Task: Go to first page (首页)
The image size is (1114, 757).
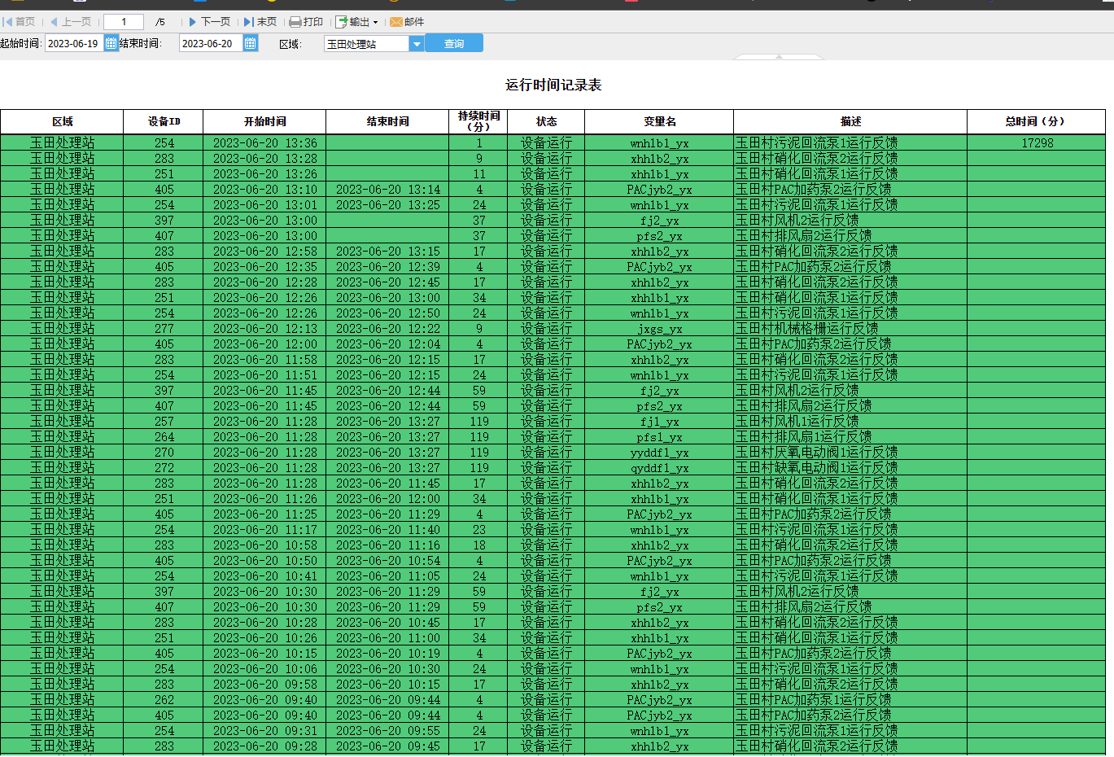Action: tap(19, 22)
